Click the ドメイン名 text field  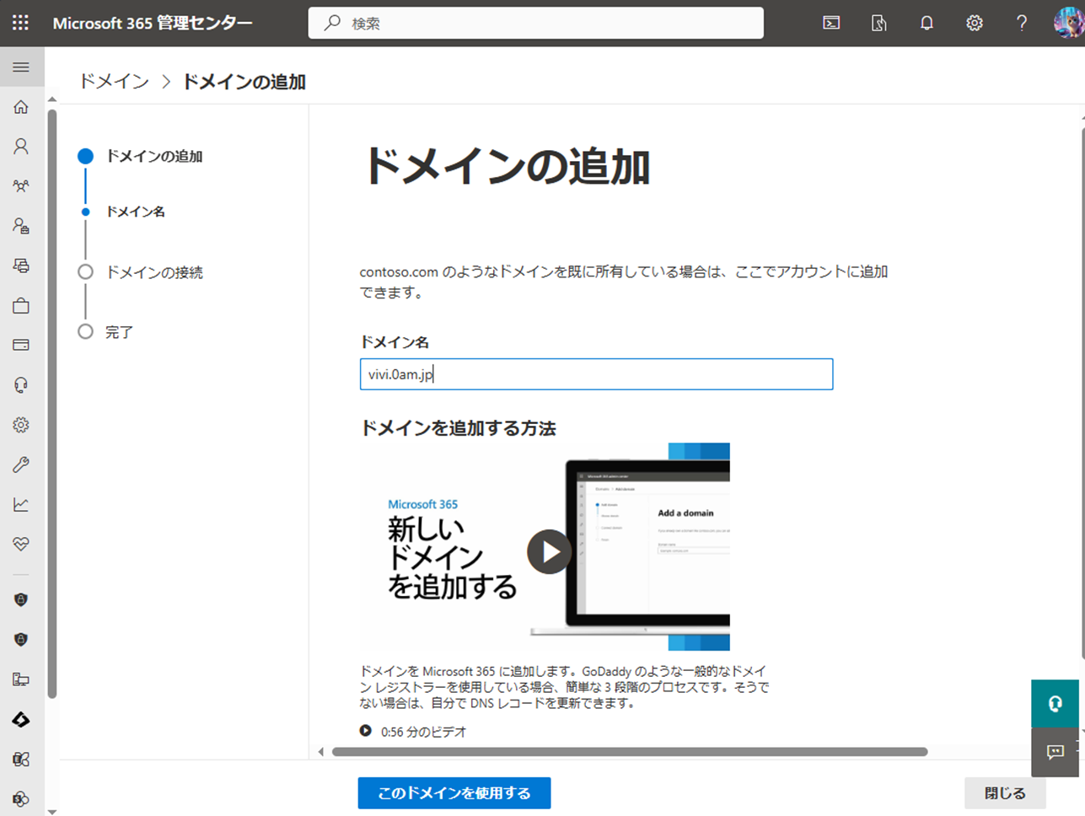596,374
